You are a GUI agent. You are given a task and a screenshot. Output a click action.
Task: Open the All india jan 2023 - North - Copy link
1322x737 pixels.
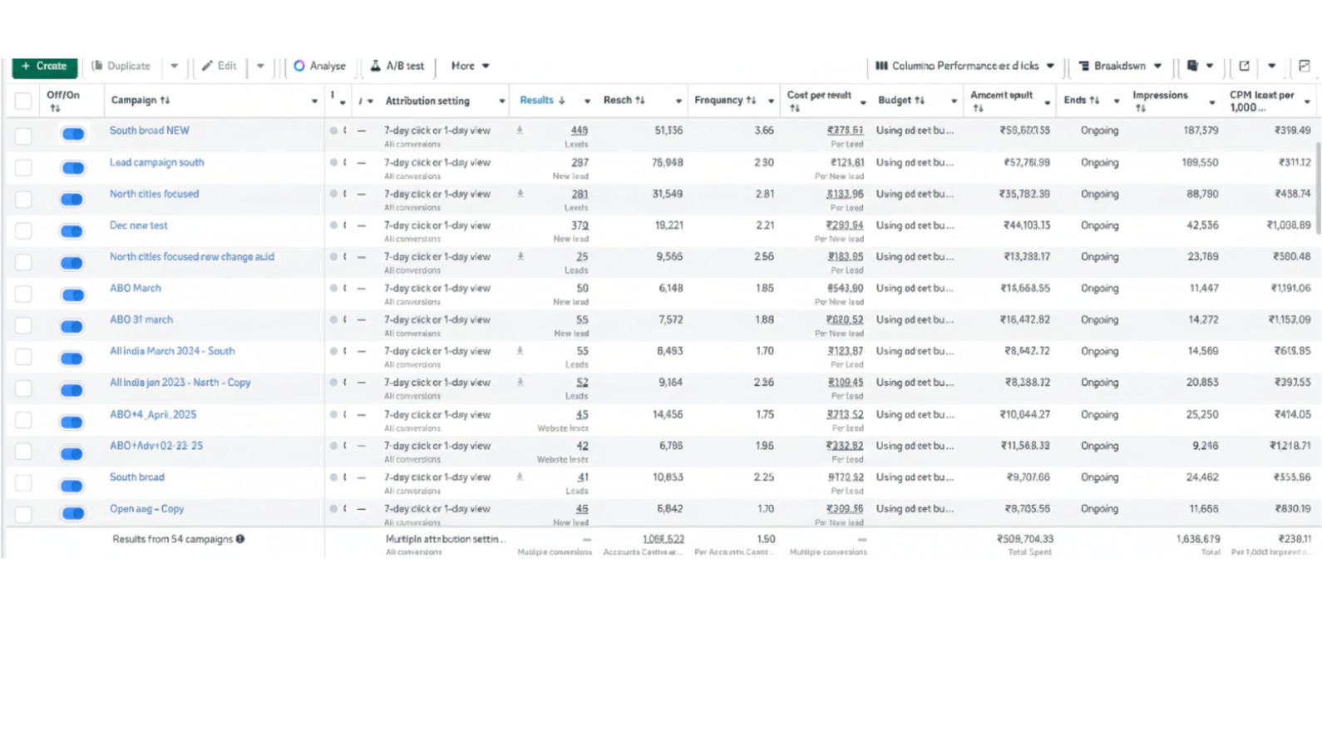pyautogui.click(x=180, y=383)
